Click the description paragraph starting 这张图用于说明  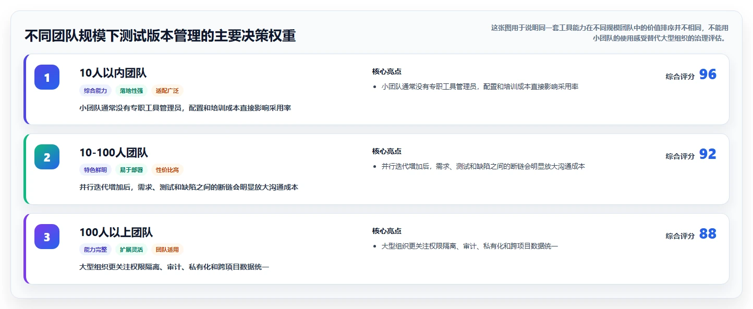(610, 33)
